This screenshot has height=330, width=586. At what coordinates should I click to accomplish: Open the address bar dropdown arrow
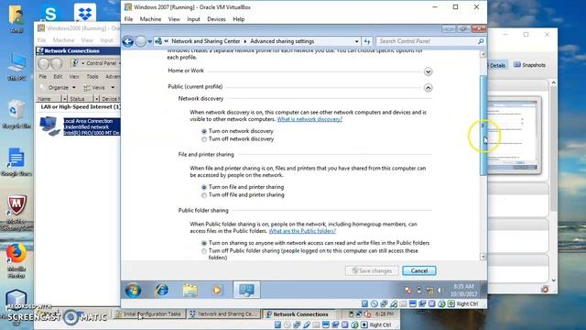coord(356,41)
